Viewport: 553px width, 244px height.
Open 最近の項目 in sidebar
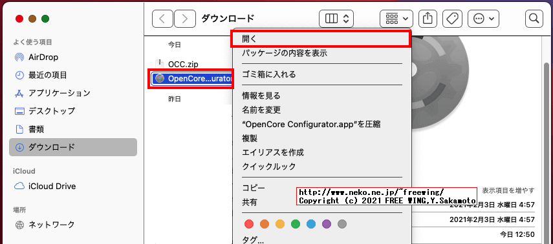point(73,75)
